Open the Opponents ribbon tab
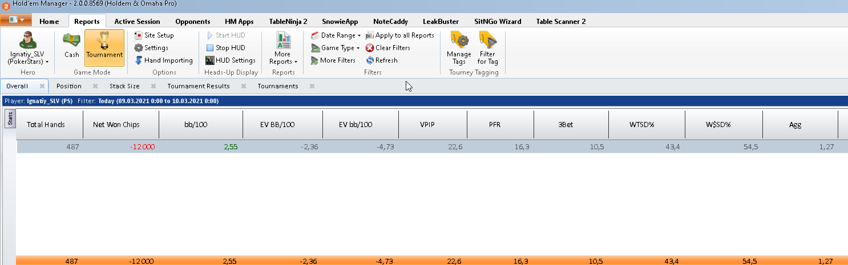Image resolution: width=848 pixels, height=265 pixels. (193, 22)
